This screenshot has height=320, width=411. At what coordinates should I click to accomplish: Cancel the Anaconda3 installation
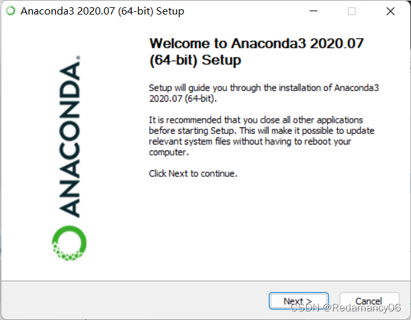pyautogui.click(x=369, y=301)
